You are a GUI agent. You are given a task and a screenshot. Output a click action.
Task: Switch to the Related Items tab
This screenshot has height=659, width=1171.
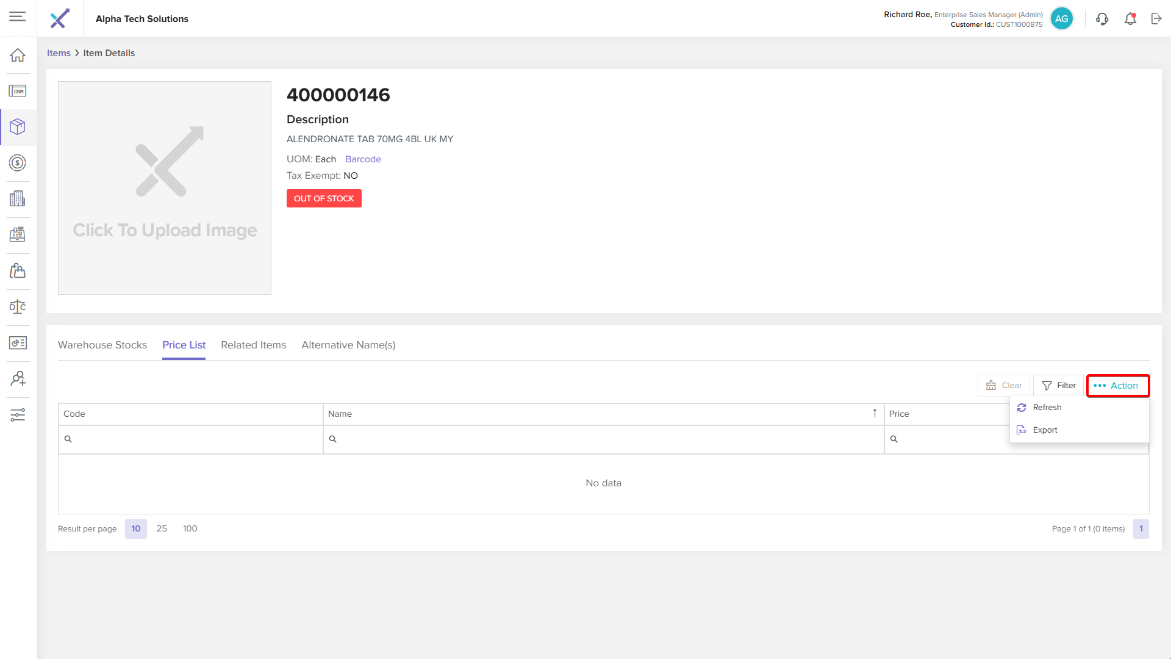253,345
